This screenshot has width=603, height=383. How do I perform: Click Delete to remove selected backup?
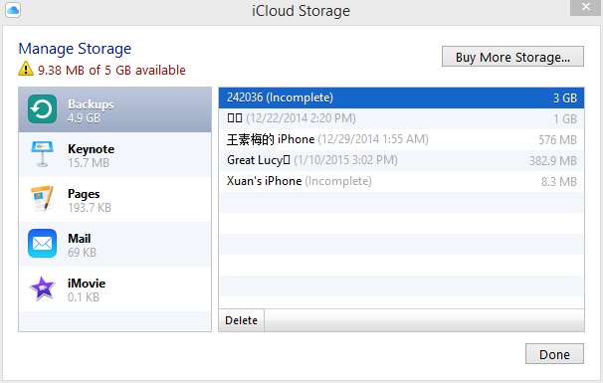pos(241,320)
